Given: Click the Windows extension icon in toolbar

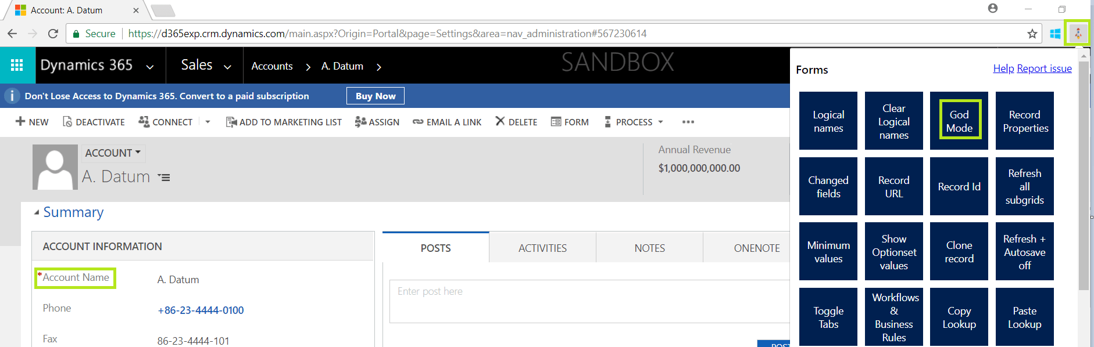Looking at the screenshot, I should pos(1055,34).
